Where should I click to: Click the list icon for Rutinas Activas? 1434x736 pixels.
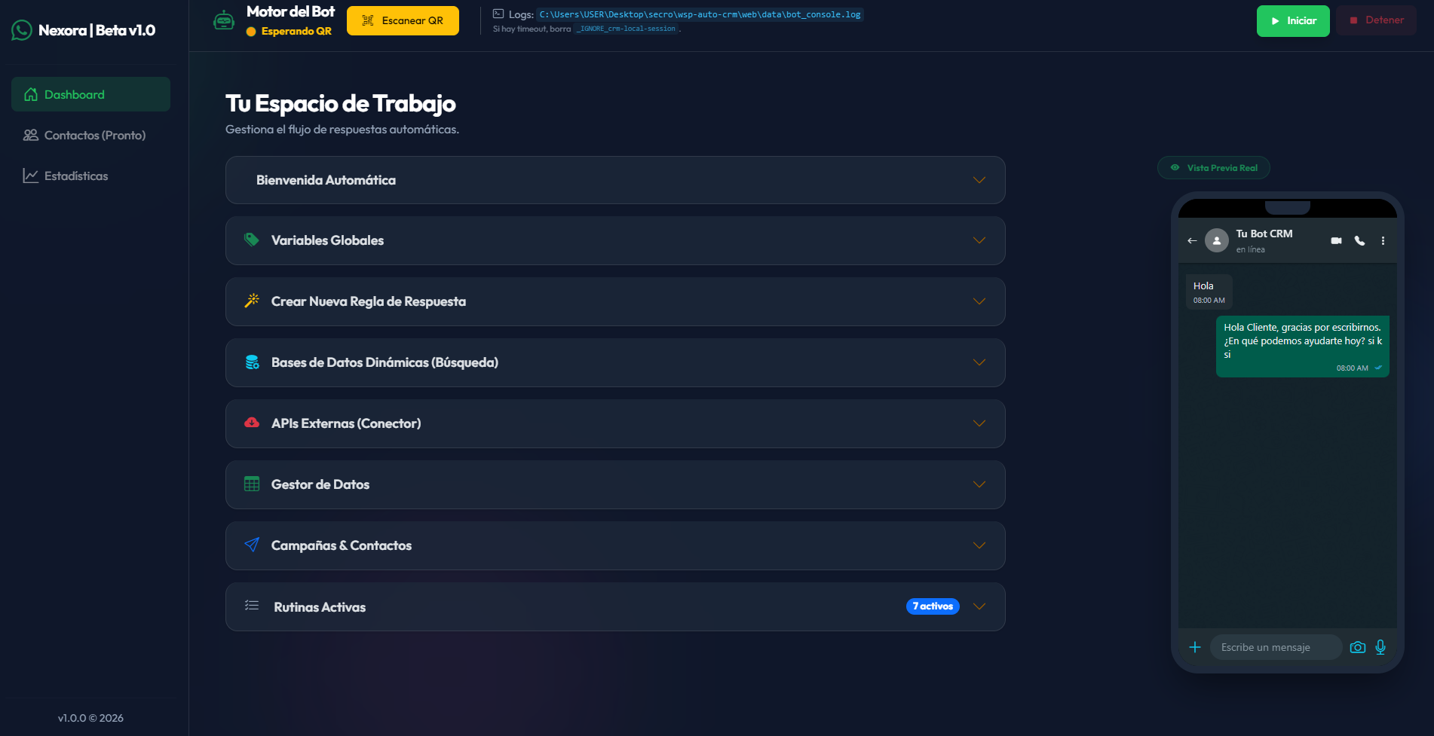pos(252,606)
